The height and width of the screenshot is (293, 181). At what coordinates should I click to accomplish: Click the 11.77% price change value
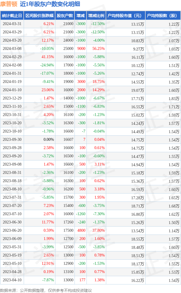(48, 222)
